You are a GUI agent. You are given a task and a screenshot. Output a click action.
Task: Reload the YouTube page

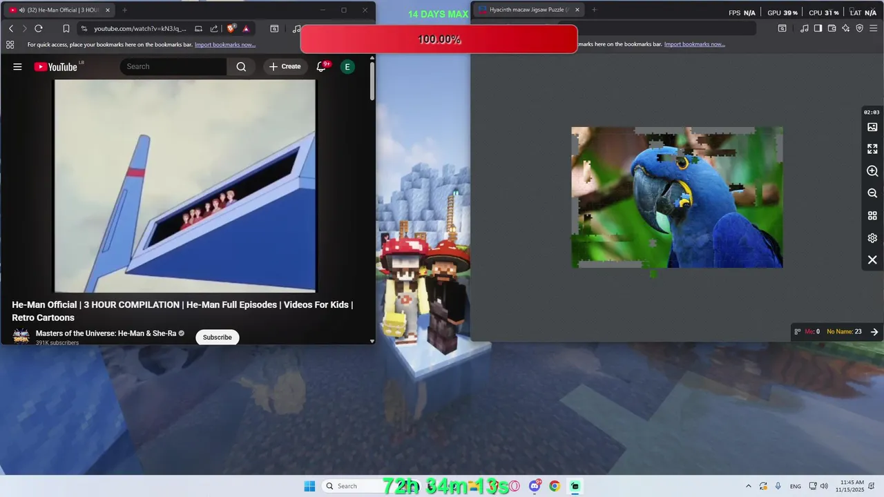click(x=39, y=28)
